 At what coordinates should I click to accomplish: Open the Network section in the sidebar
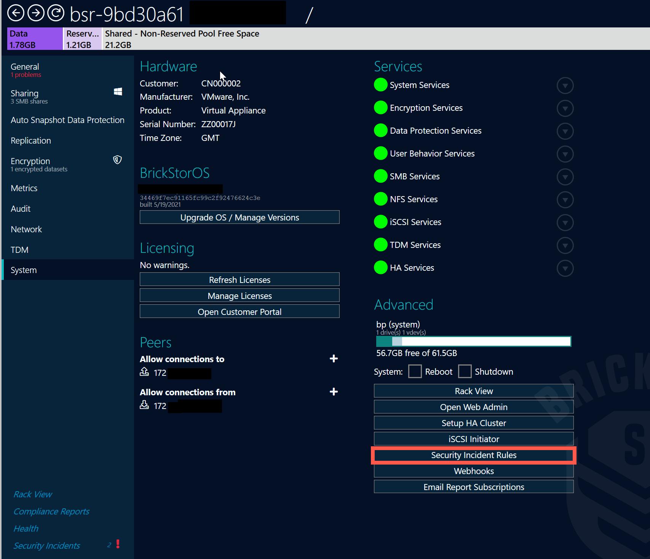tap(26, 229)
